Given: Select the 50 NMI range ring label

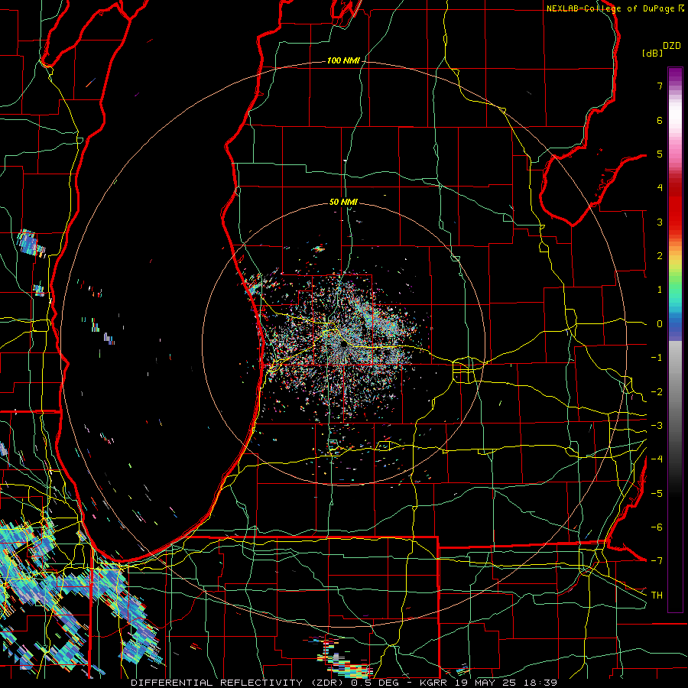Looking at the screenshot, I should 343,202.
